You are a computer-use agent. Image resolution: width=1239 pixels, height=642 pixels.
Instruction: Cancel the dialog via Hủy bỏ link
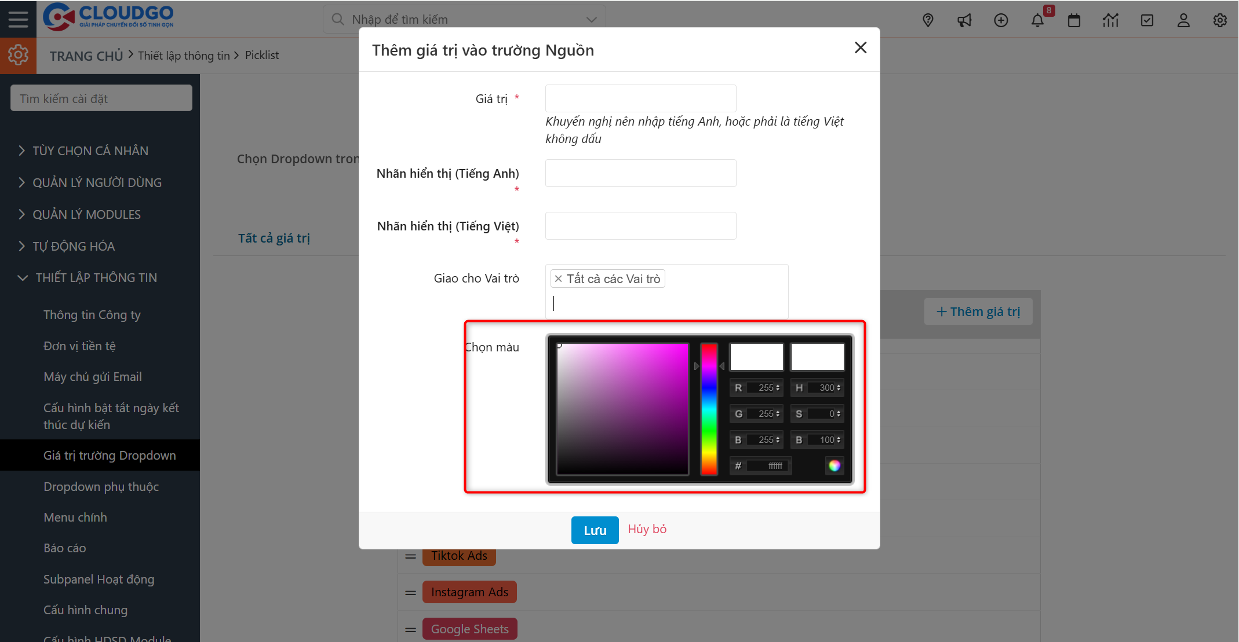click(647, 529)
